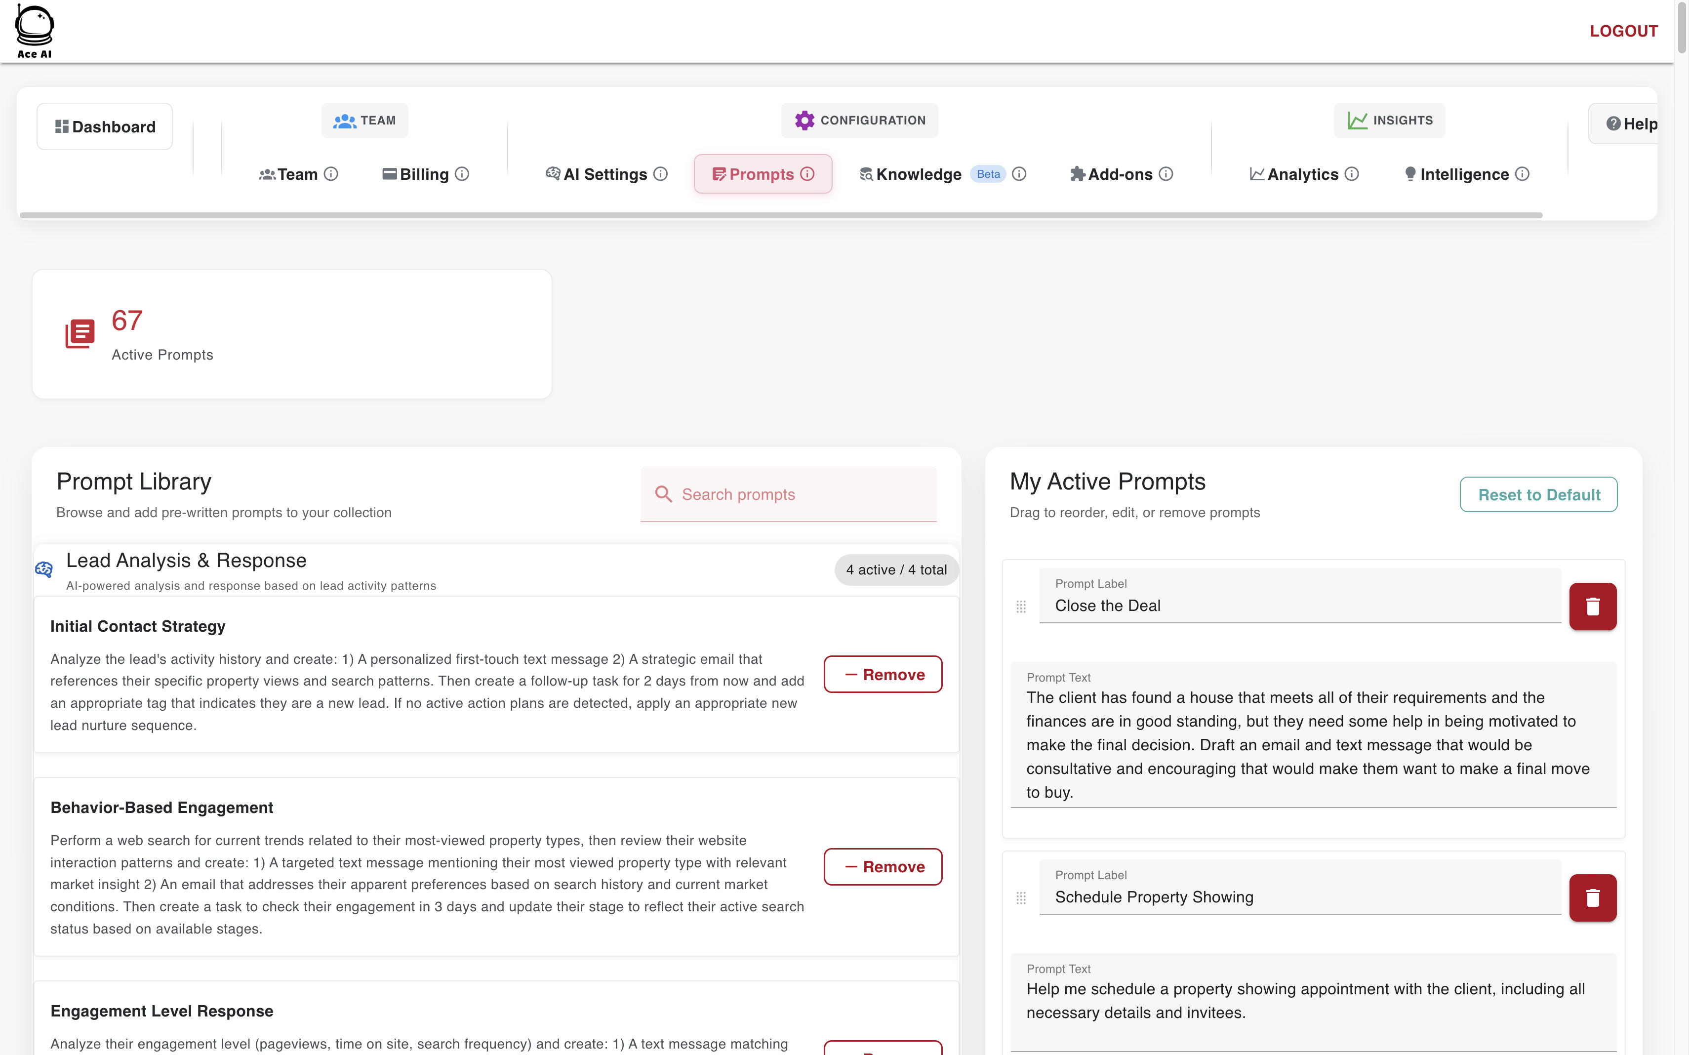
Task: Remove the Behavior-Based Engagement prompt
Action: click(883, 867)
